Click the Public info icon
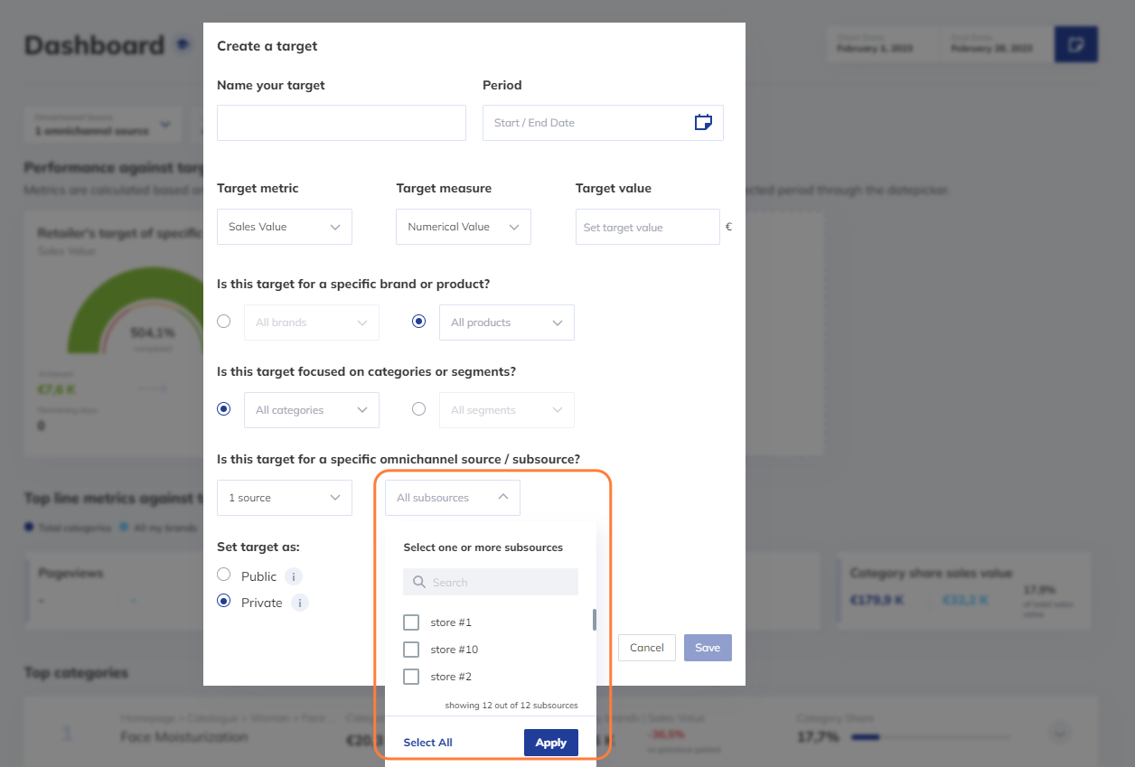The image size is (1135, 767). tap(294, 576)
